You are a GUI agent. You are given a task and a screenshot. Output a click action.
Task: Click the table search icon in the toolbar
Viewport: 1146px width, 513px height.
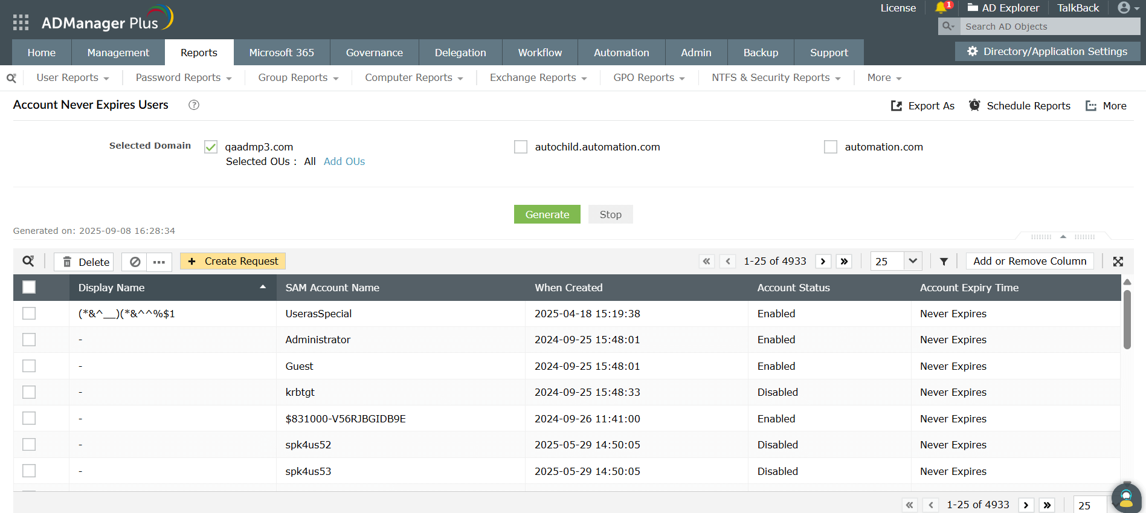click(28, 261)
